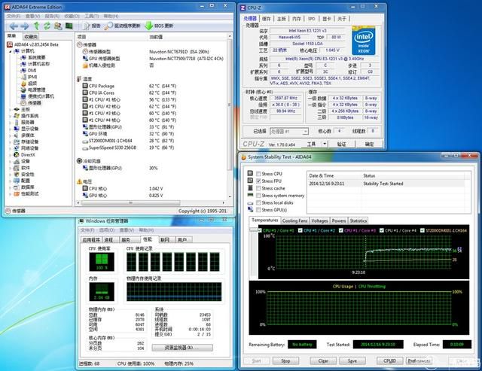
Task: Switch to Voltages tab
Action: pos(319,220)
